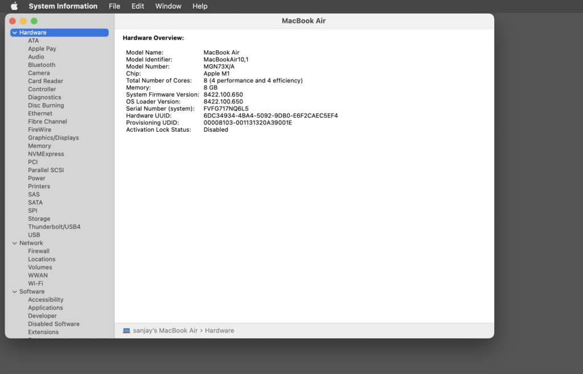The height and width of the screenshot is (374, 583).
Task: Collapse the Network section chevron
Action: 14,243
